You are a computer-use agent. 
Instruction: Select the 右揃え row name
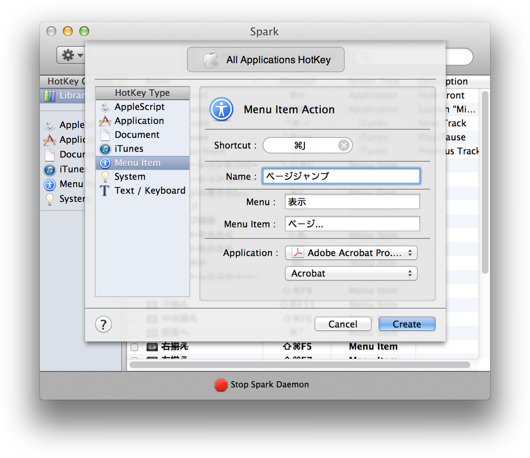175,347
